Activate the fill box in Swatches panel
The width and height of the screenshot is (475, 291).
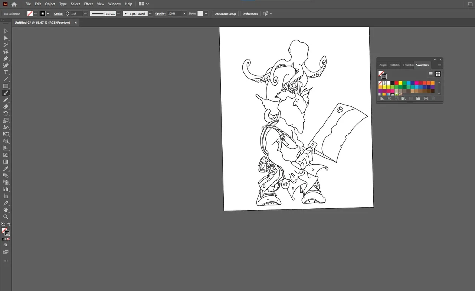(381, 73)
